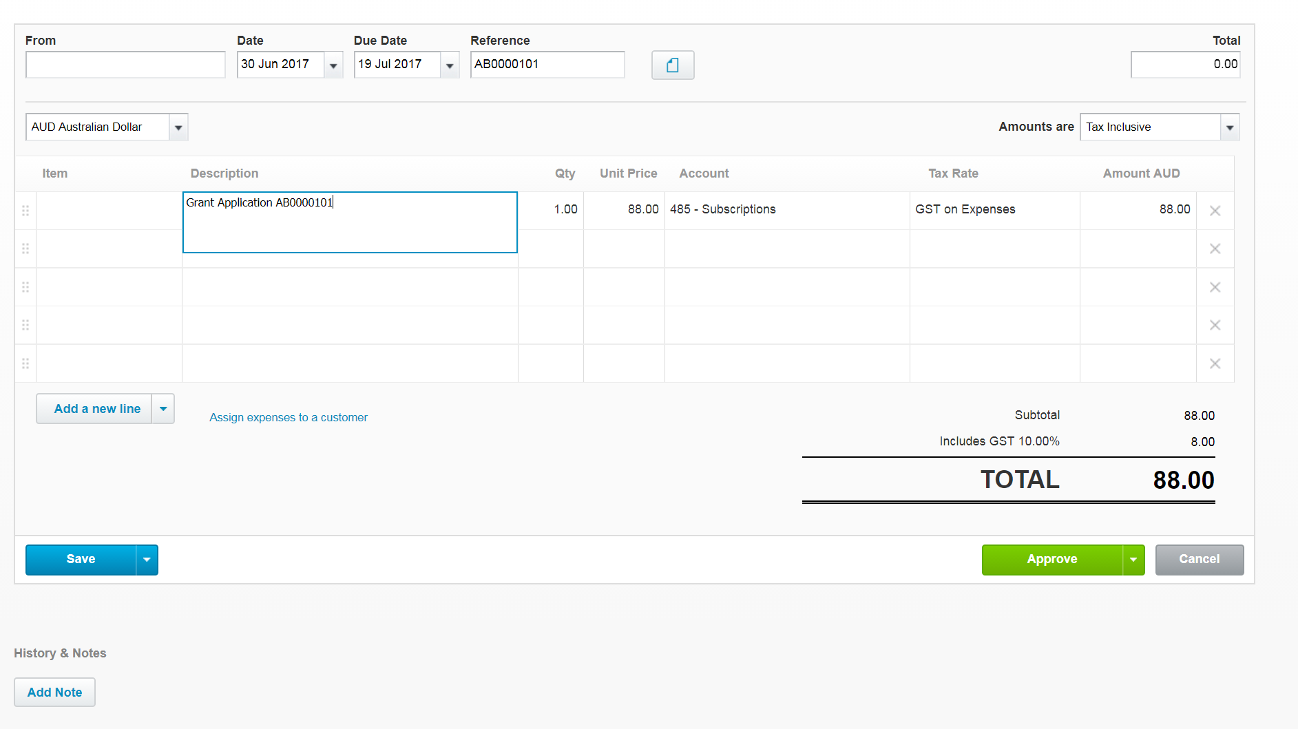Click the drag handle on the third row
The height and width of the screenshot is (729, 1298).
click(x=25, y=287)
